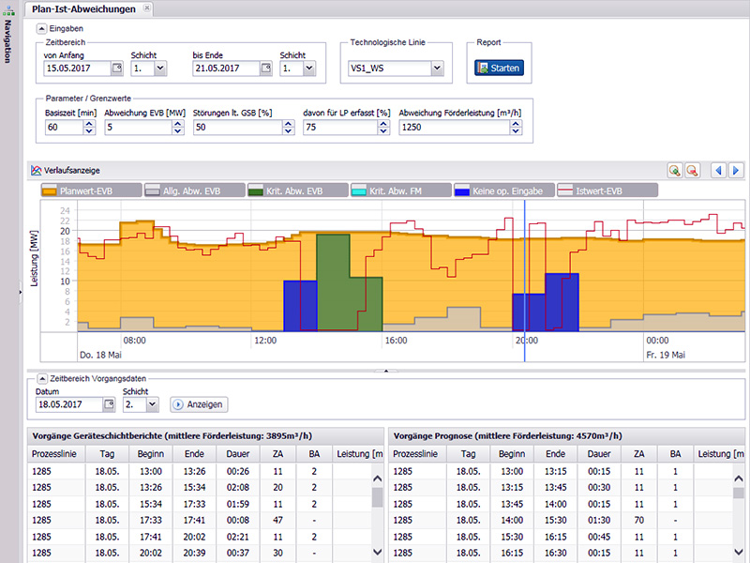Select Prognose row beginning 16:15

pyautogui.click(x=561, y=553)
